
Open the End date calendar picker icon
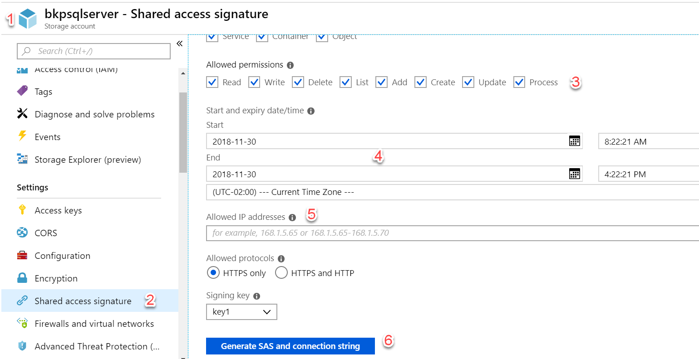click(x=574, y=174)
